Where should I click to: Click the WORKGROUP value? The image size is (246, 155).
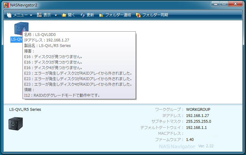point(198,110)
